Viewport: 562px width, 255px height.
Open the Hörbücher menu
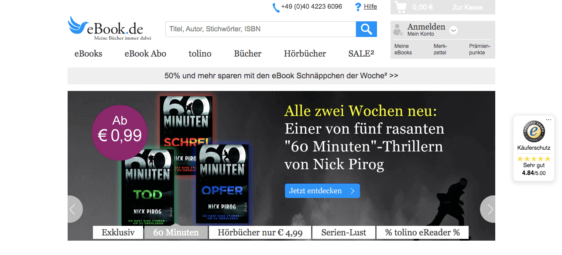pos(305,54)
